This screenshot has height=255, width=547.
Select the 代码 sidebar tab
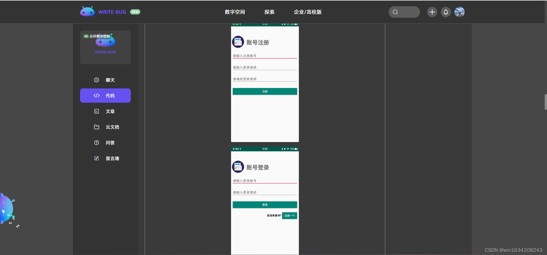point(105,96)
